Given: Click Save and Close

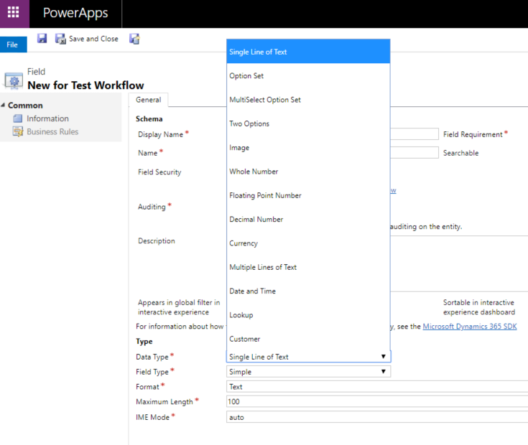Looking at the screenshot, I should pos(87,39).
